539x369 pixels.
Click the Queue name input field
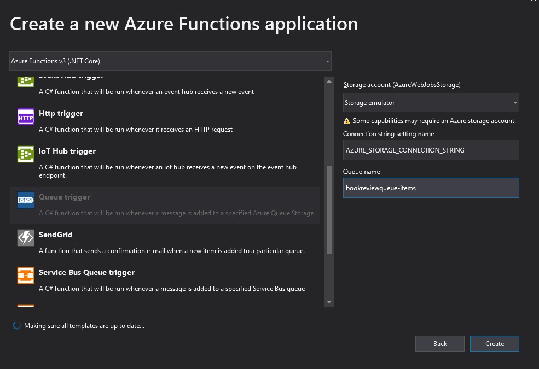431,188
